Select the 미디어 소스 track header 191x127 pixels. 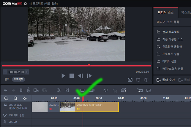click(x=16, y=107)
